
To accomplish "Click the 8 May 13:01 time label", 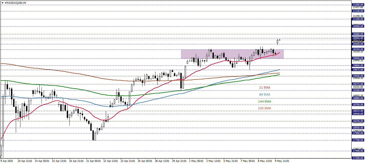I will pyautogui.click(x=265, y=161).
